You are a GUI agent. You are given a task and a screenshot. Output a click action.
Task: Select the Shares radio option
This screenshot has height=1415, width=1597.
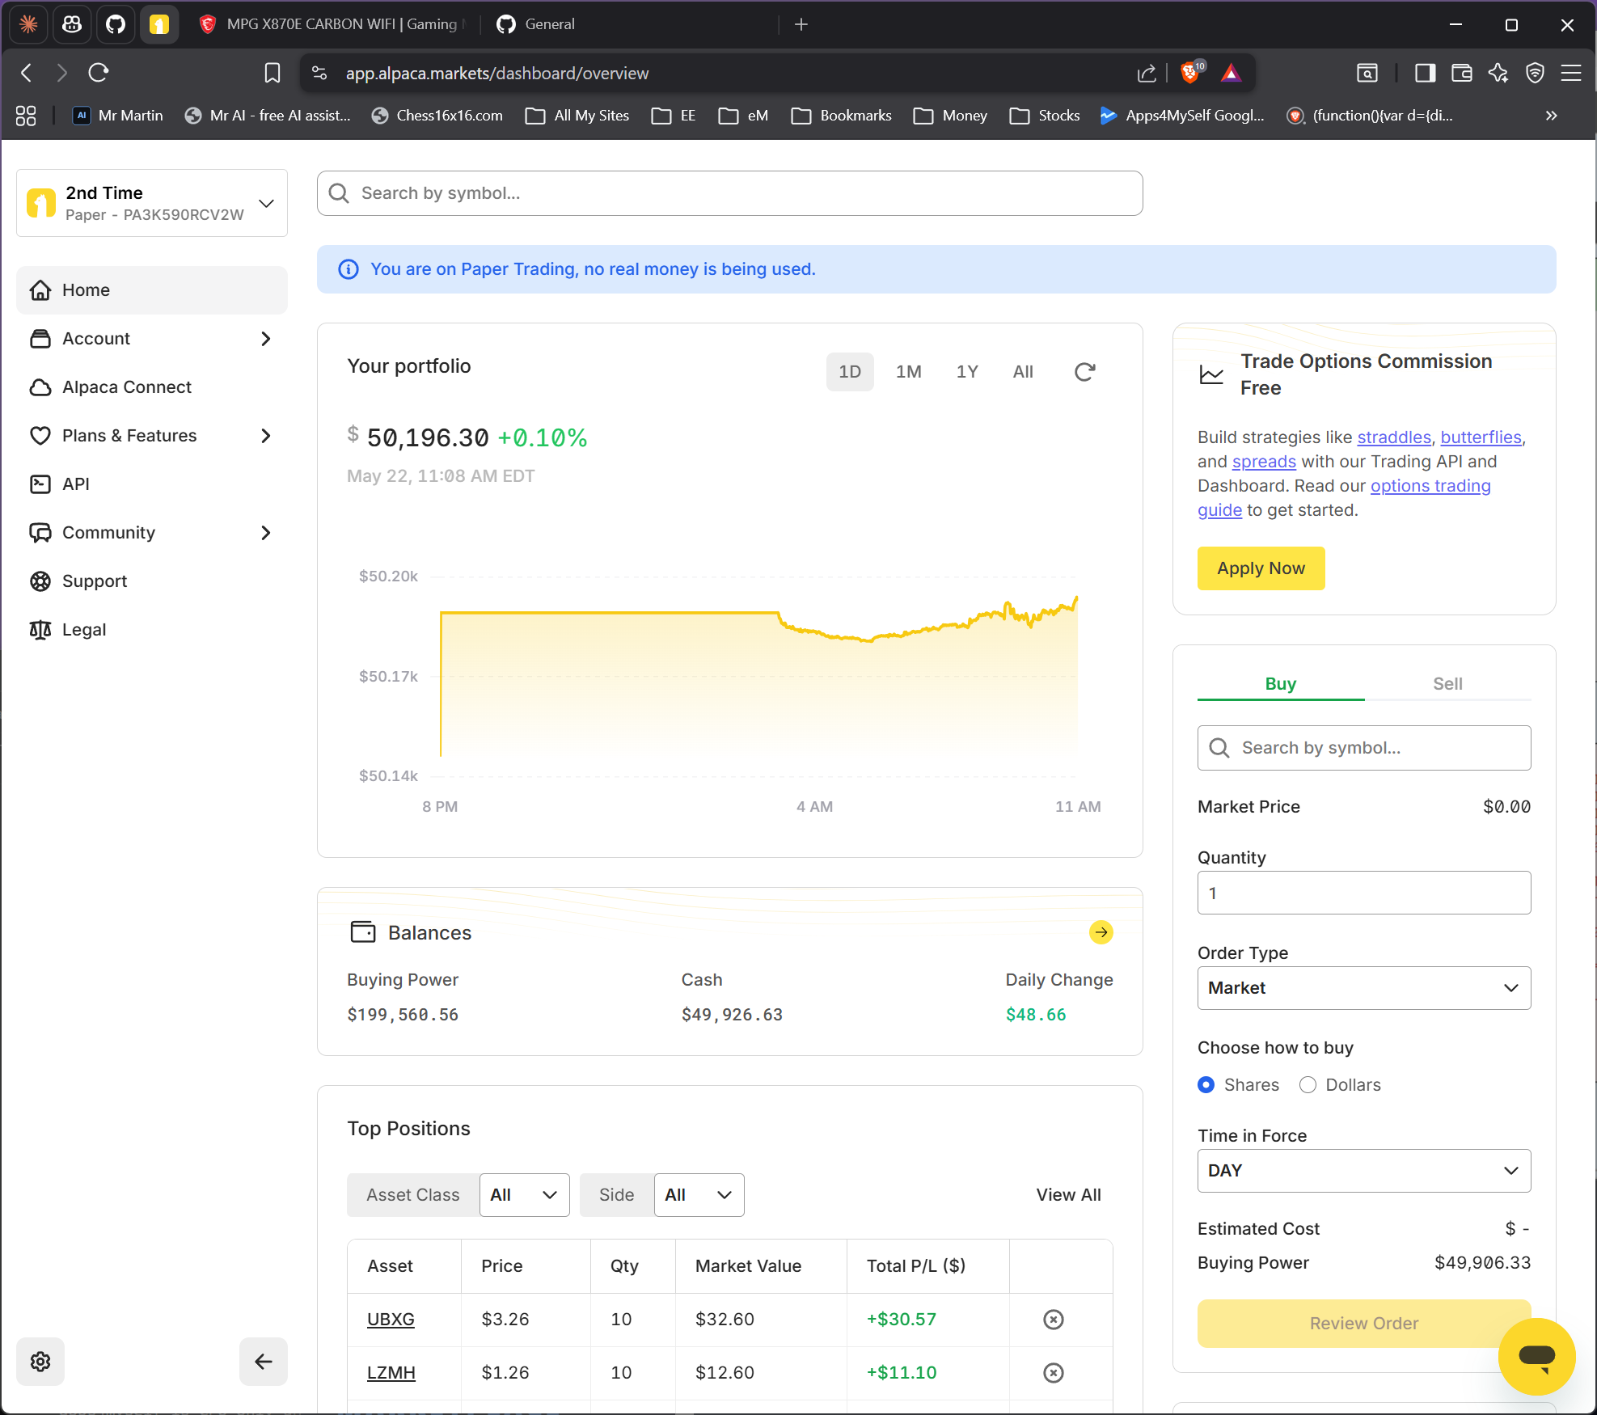pyautogui.click(x=1206, y=1085)
